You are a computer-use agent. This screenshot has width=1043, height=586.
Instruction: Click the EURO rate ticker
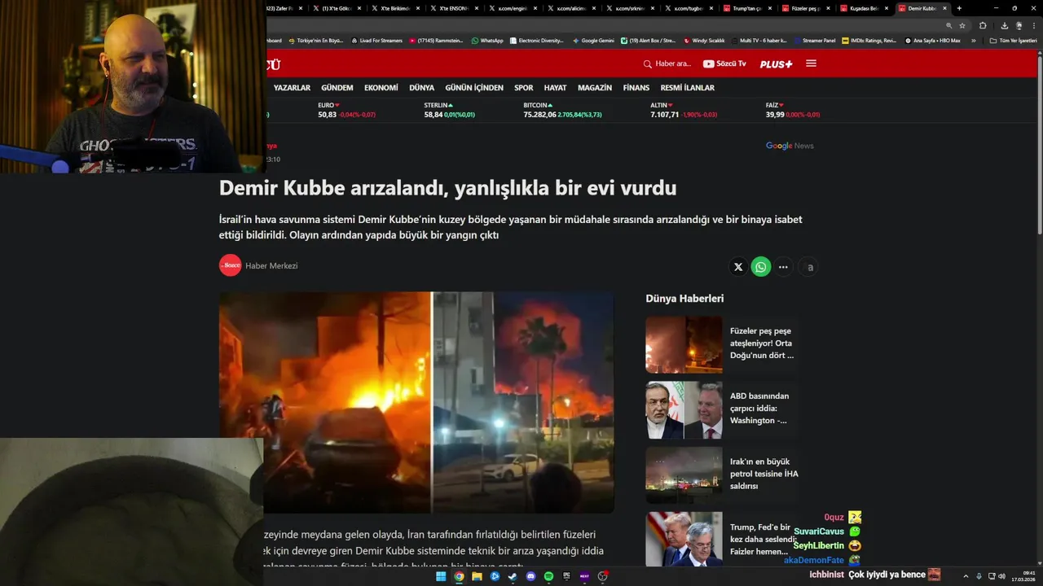coord(346,110)
